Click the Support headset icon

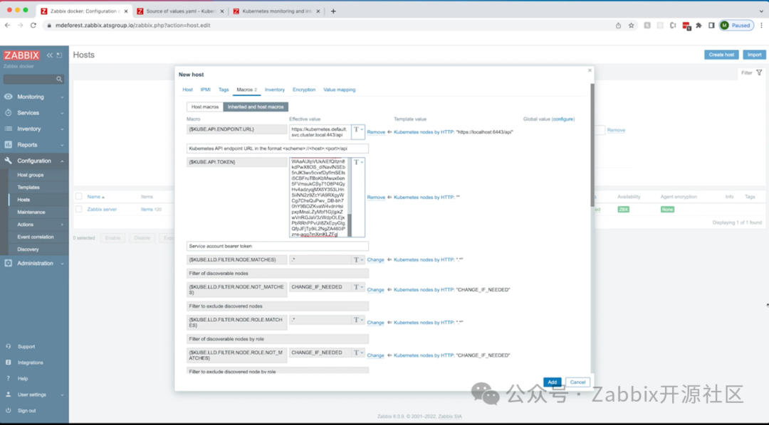(9, 347)
